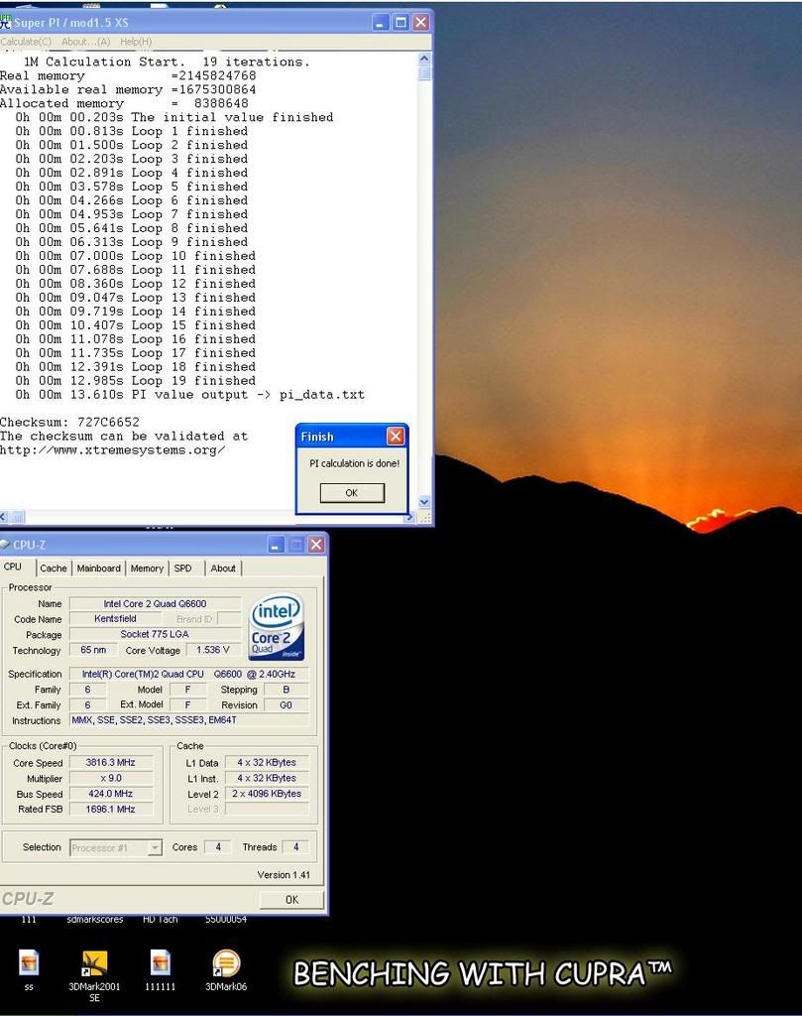Switch to the SPD tab in CPU-Z
802x1016 pixels.
click(x=182, y=569)
